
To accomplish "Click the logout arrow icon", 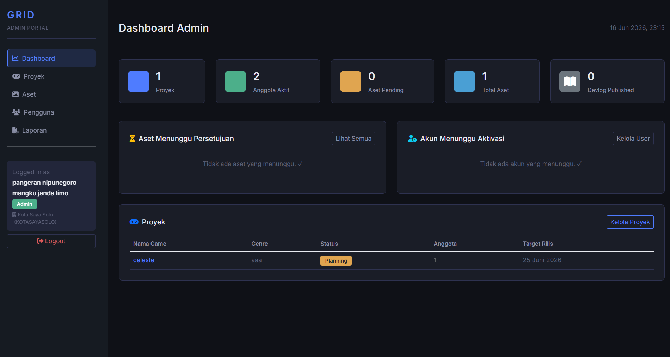I will [40, 241].
